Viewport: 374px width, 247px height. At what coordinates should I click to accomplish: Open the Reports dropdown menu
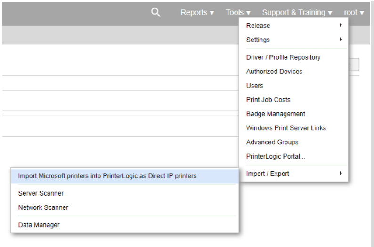click(197, 12)
